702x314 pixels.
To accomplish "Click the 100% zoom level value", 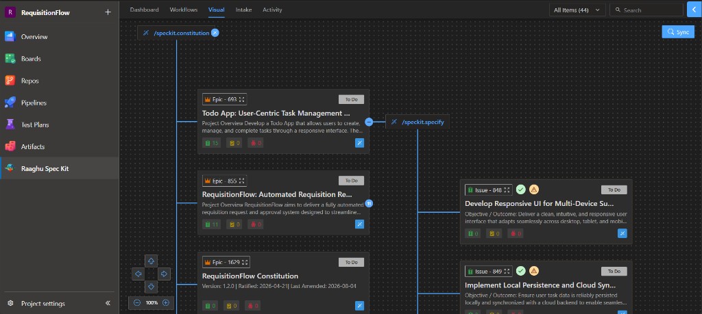I will (x=152, y=302).
